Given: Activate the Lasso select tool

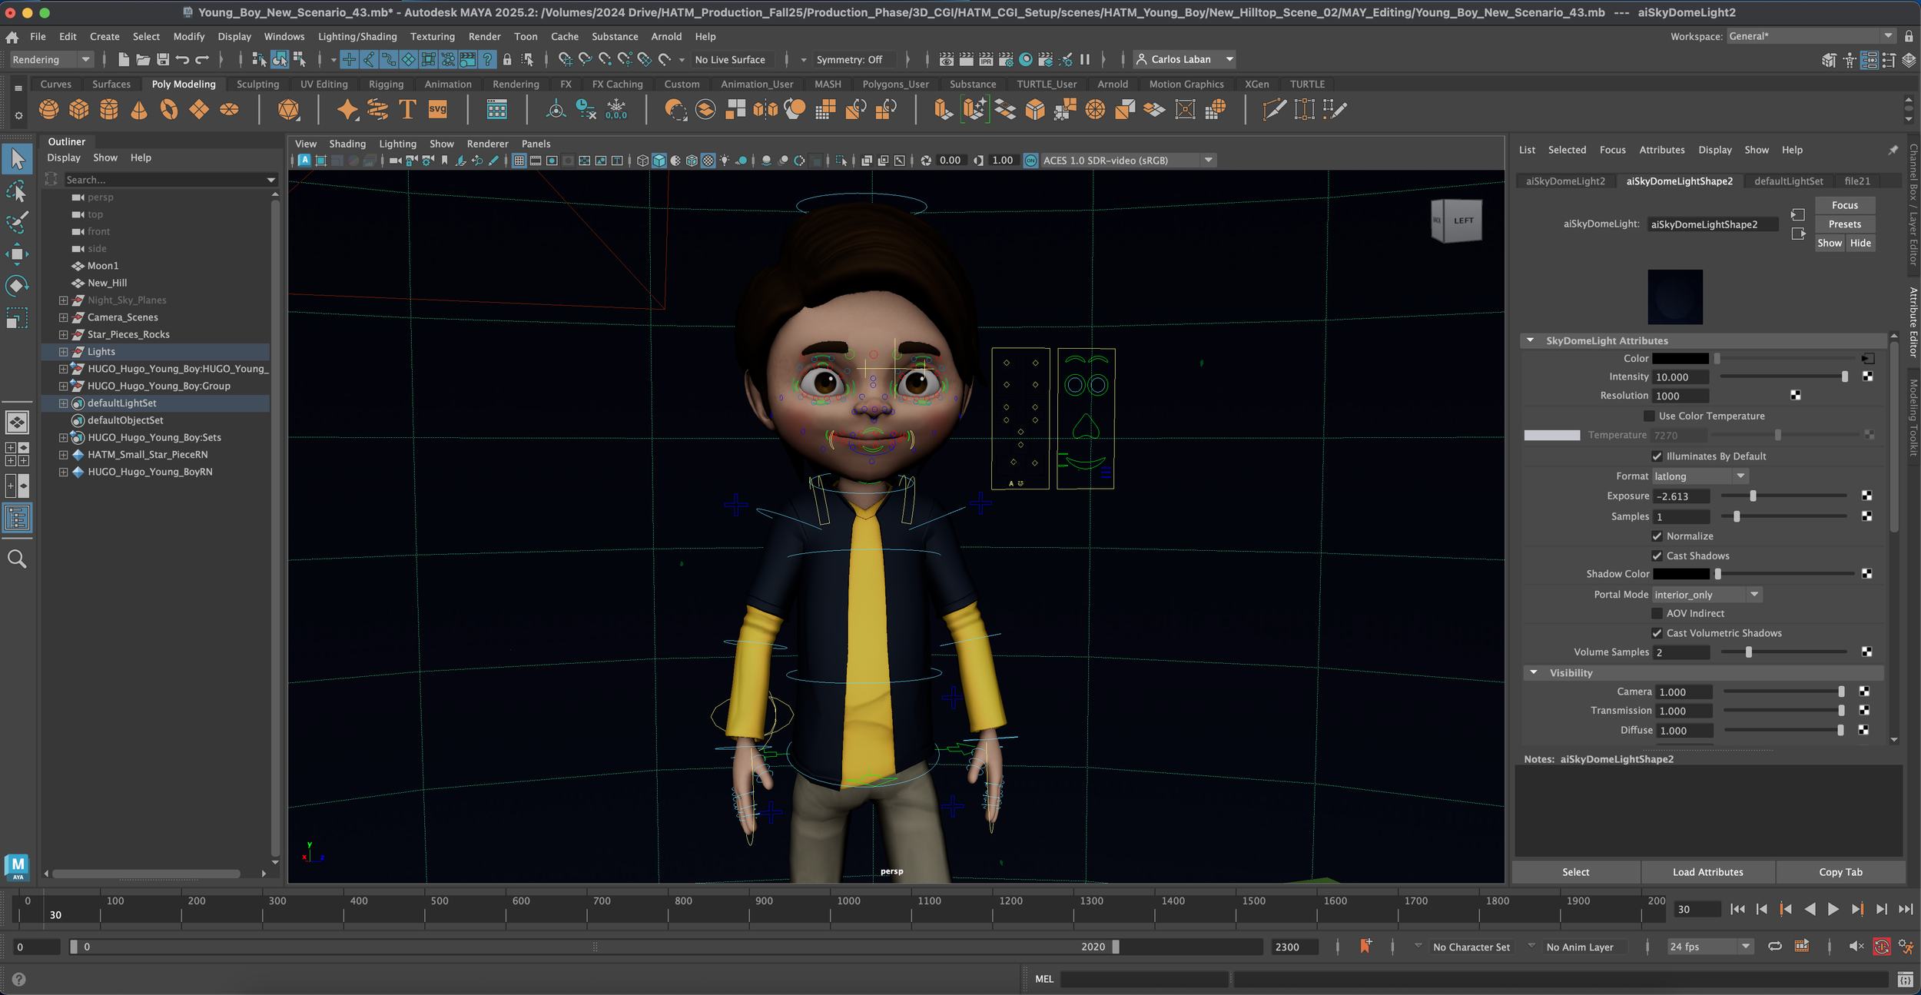Looking at the screenshot, I should pos(17,191).
